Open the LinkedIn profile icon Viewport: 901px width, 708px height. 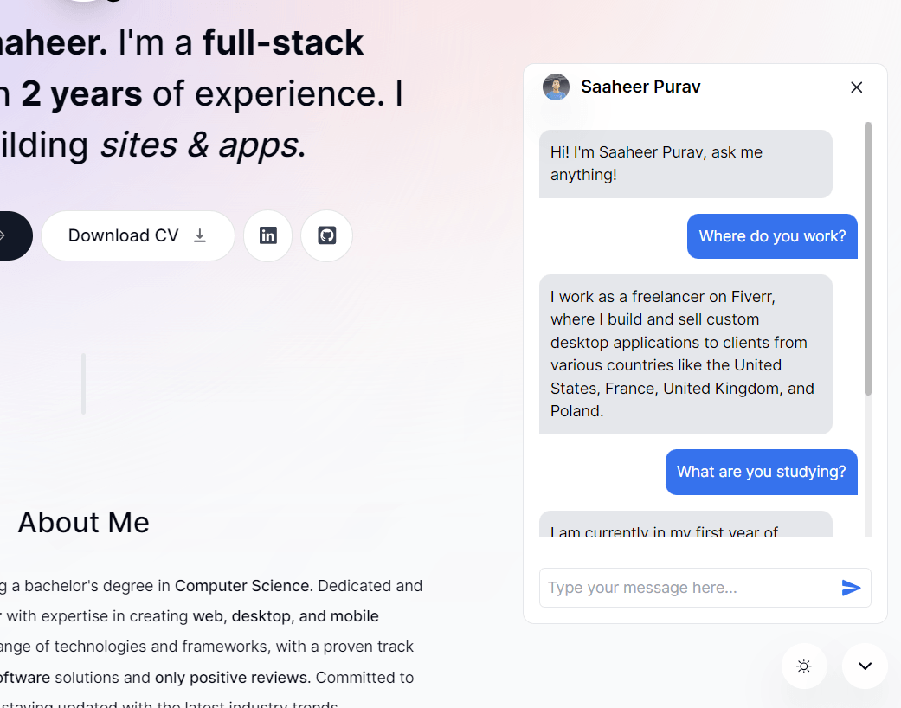pyautogui.click(x=267, y=235)
